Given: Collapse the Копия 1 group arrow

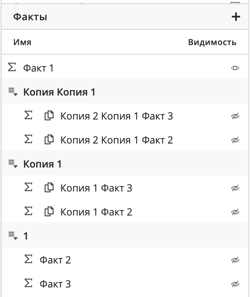Looking at the screenshot, I should pos(13,164).
